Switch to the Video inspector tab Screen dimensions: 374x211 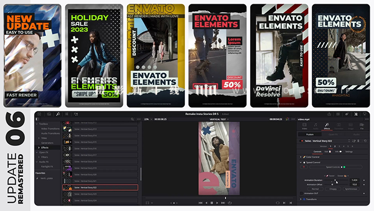[305, 126]
